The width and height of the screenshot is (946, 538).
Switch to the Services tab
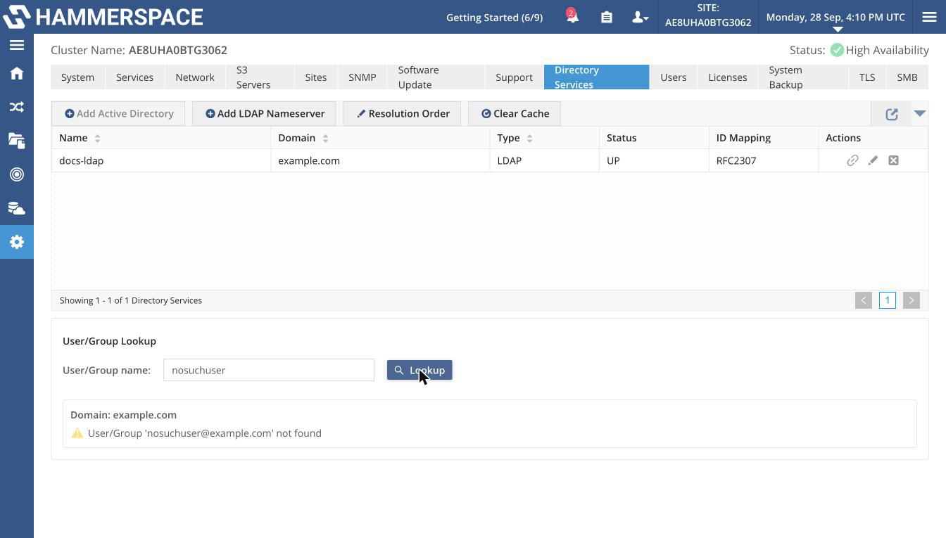134,77
